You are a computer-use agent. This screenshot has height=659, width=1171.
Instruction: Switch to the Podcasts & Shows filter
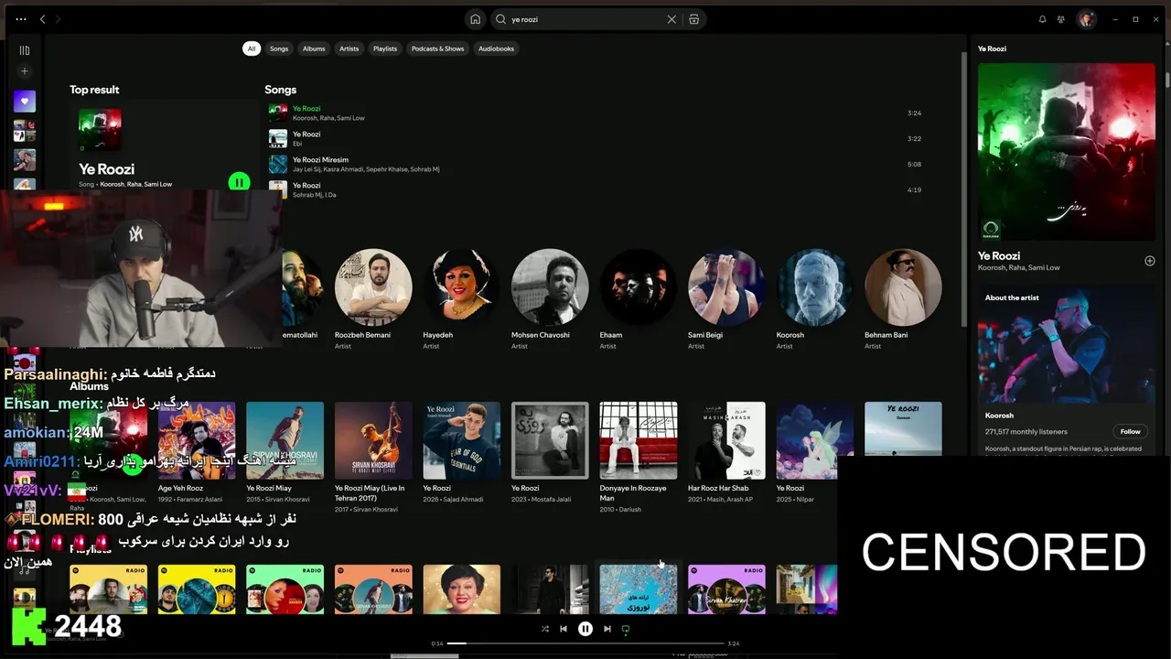[437, 49]
